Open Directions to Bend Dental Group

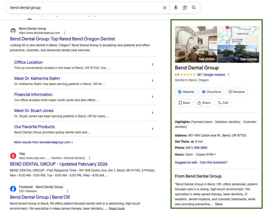(x=211, y=92)
